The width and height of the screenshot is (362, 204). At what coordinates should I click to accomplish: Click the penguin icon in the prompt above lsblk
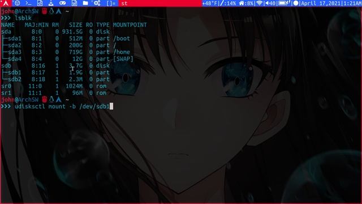pos(51,11)
